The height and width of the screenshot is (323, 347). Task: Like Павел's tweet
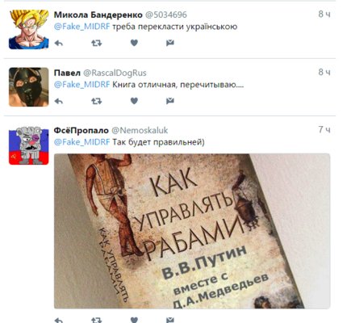pos(134,101)
